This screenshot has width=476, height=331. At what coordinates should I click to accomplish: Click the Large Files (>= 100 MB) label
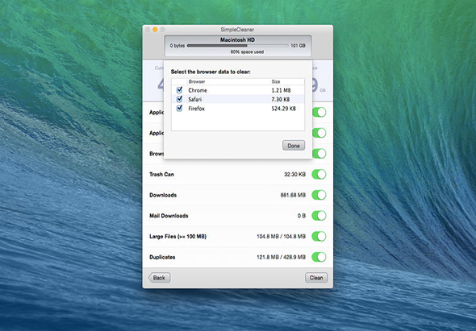coord(177,237)
